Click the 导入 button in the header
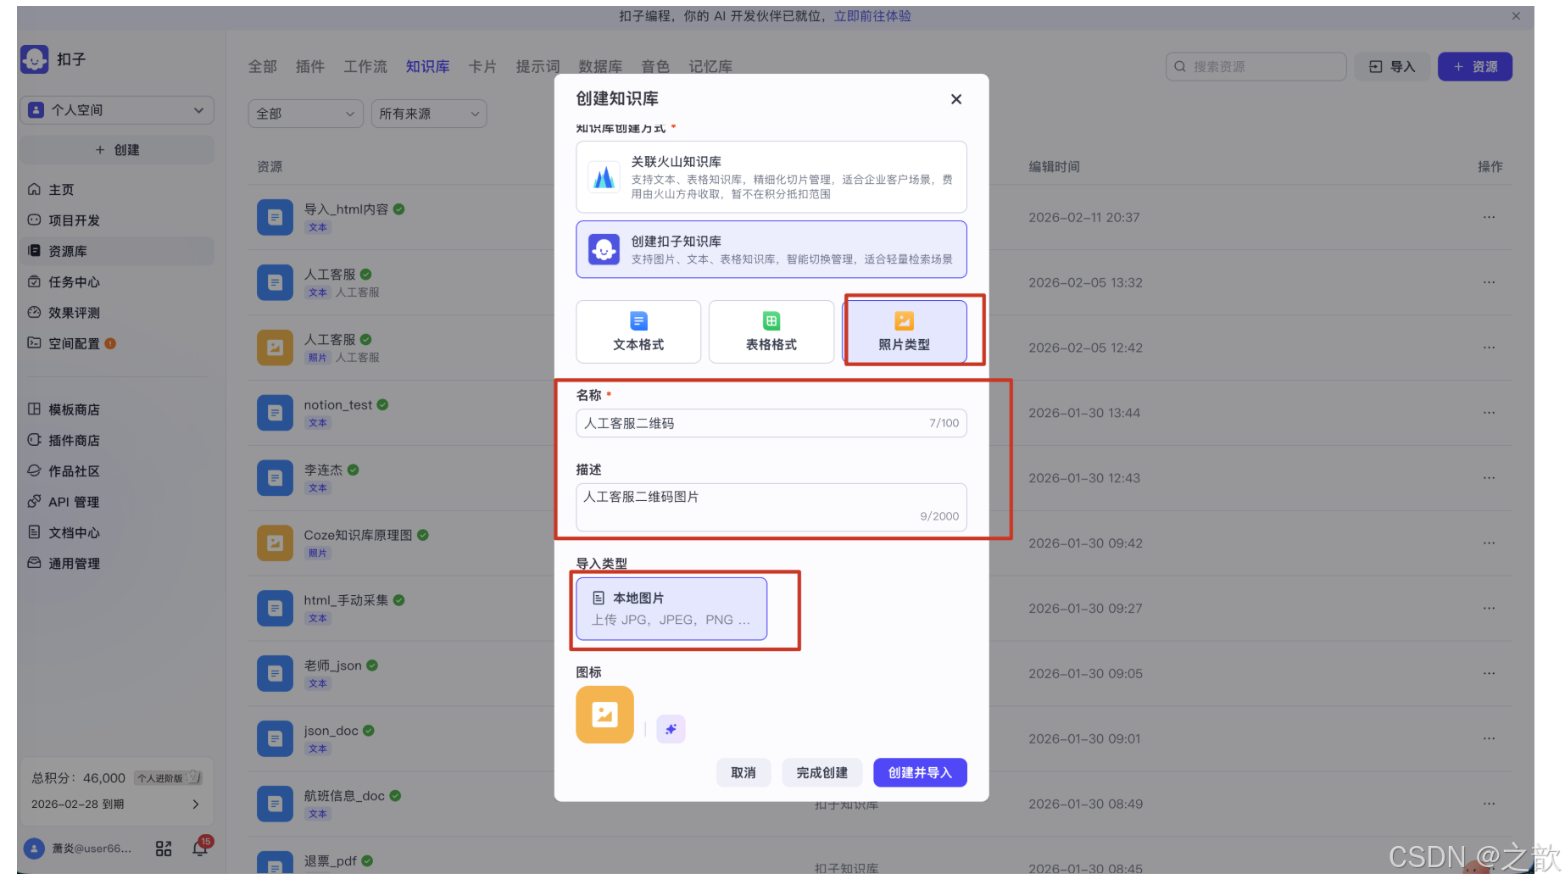Image resolution: width=1565 pixels, height=885 pixels. [1392, 66]
